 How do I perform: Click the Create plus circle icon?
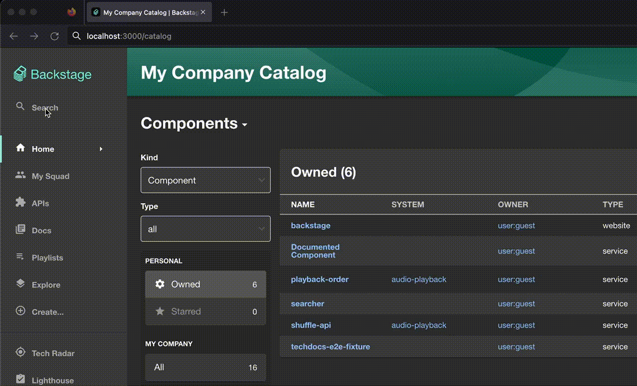click(x=20, y=311)
